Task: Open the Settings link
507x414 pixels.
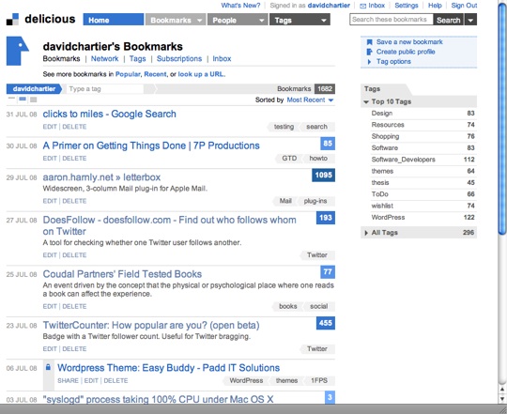Action: point(407,6)
